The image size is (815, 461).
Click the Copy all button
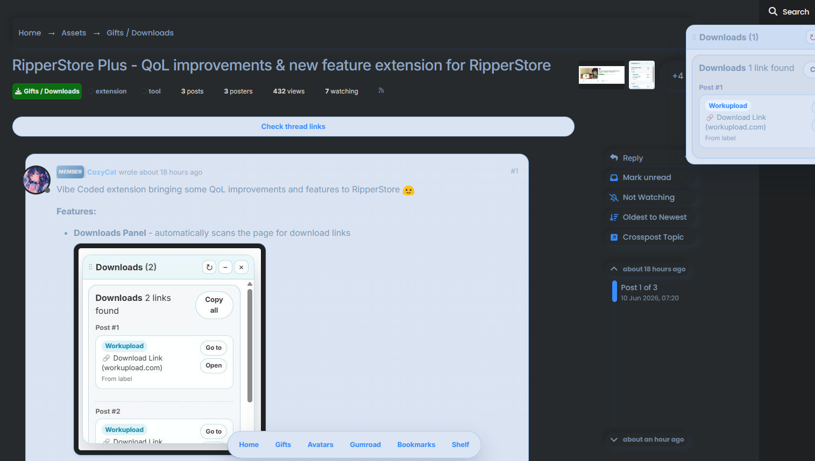(214, 305)
